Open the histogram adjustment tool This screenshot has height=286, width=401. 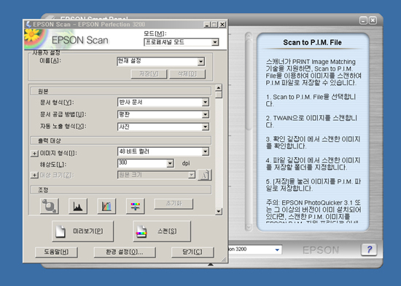click(78, 206)
